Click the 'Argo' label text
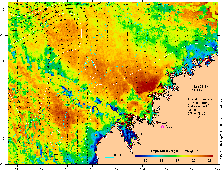This screenshot has height=172, width=223. [169, 127]
